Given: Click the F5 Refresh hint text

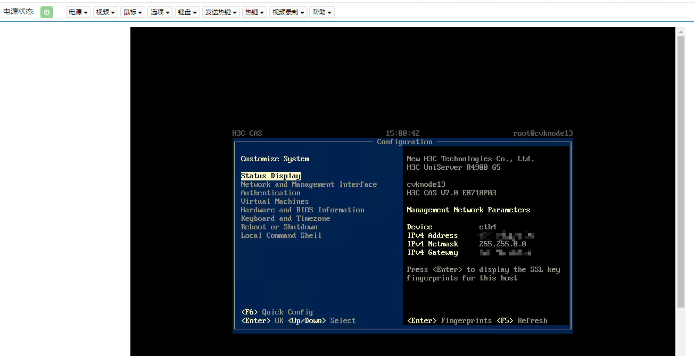Looking at the screenshot, I should [522, 321].
